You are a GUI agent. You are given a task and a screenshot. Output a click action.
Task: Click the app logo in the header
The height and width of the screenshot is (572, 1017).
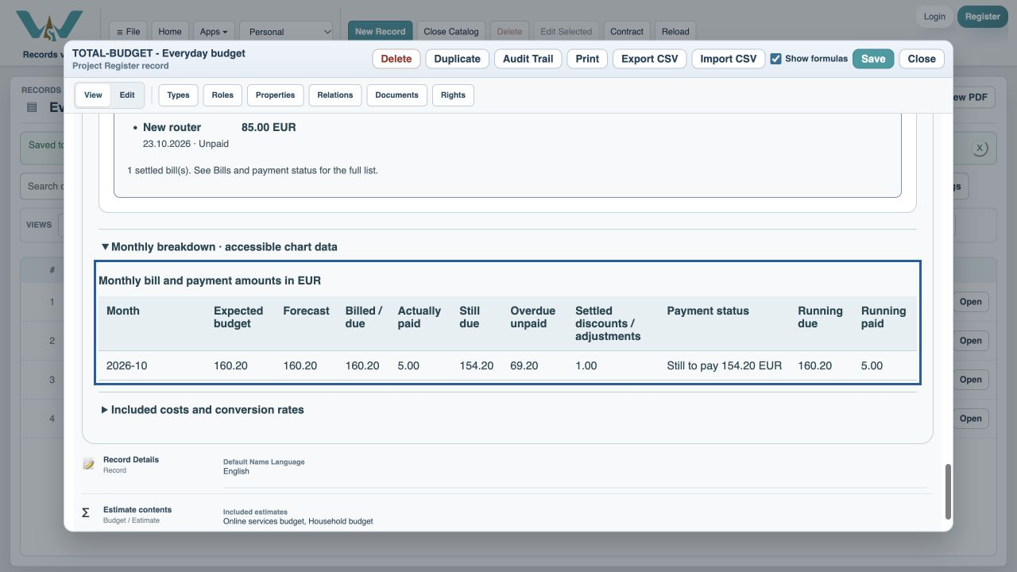[49, 26]
